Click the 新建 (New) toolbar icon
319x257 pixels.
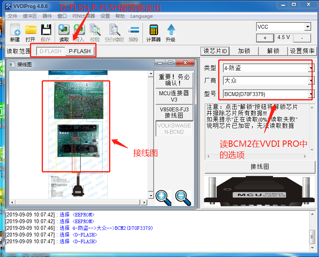point(15,33)
